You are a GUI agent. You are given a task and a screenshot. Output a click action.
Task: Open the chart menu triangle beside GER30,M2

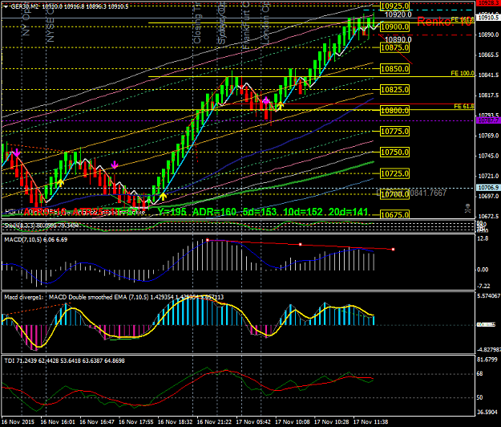[6, 6]
